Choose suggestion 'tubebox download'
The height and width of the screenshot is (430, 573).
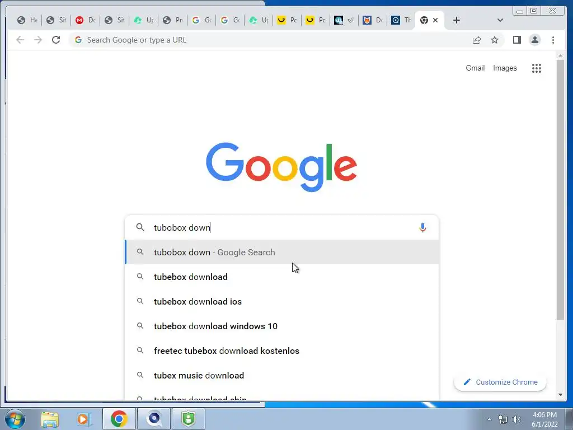282,277
